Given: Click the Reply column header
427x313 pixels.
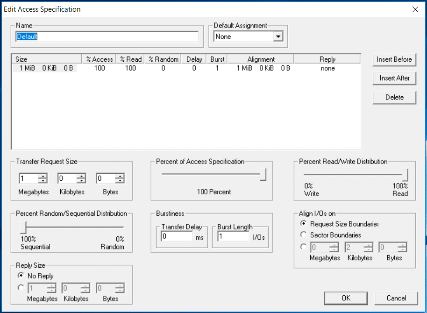Looking at the screenshot, I should 327,59.
